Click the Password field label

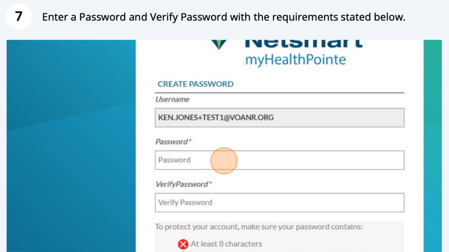click(171, 142)
